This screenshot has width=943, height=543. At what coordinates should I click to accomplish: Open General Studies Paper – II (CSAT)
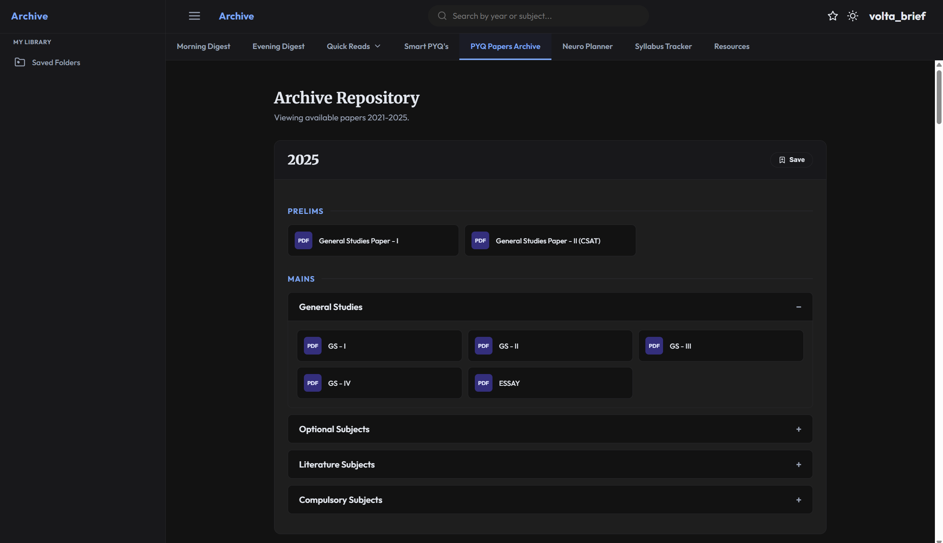(x=550, y=240)
